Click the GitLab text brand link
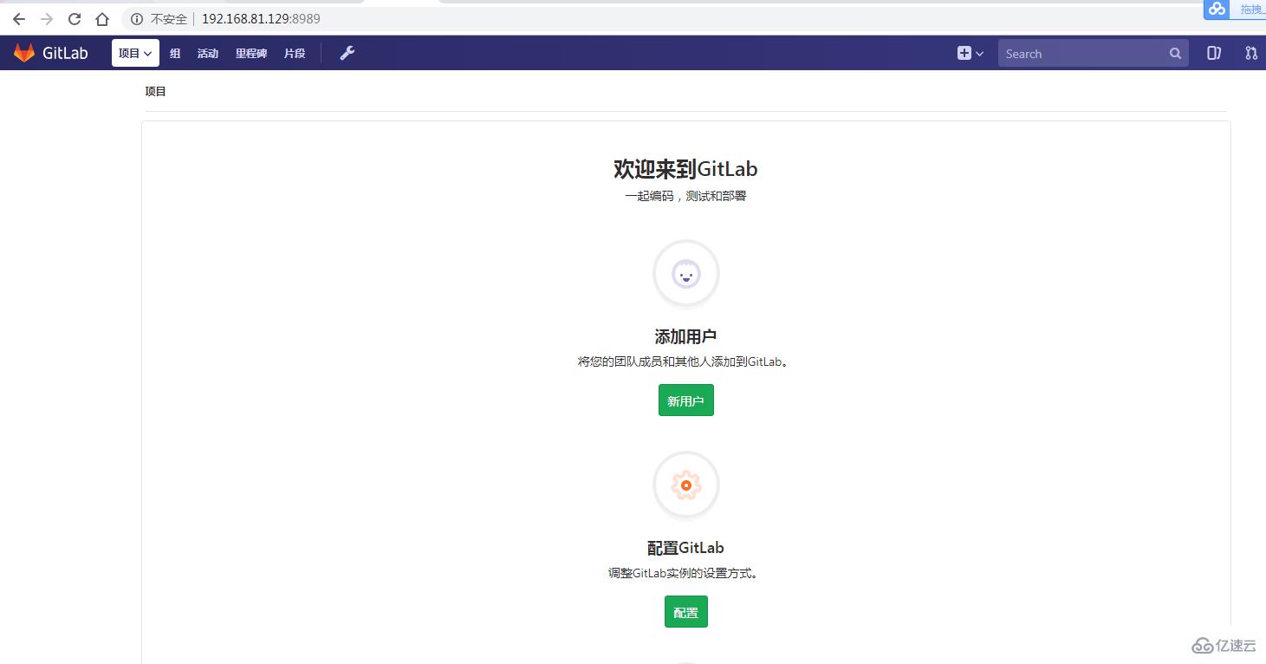The image size is (1266, 664). [65, 53]
